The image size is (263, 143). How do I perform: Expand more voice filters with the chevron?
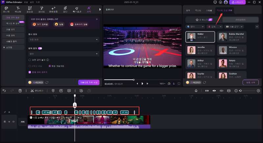257,27
